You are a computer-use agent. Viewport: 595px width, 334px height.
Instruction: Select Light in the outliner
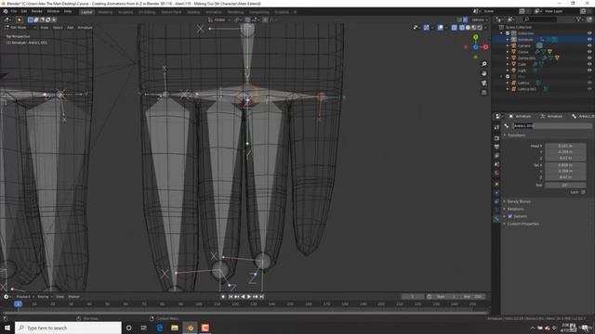[x=522, y=71]
